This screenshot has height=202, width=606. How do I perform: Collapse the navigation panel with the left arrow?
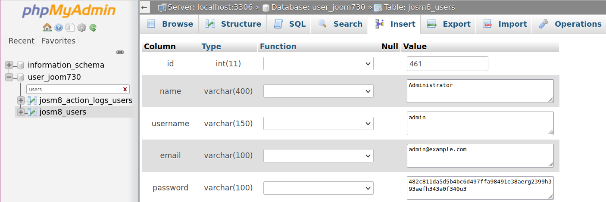144,7
